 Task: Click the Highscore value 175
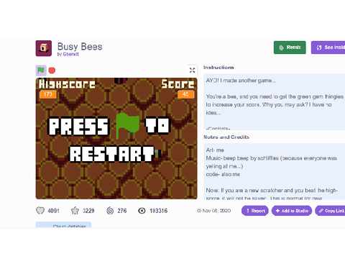pos(48,94)
